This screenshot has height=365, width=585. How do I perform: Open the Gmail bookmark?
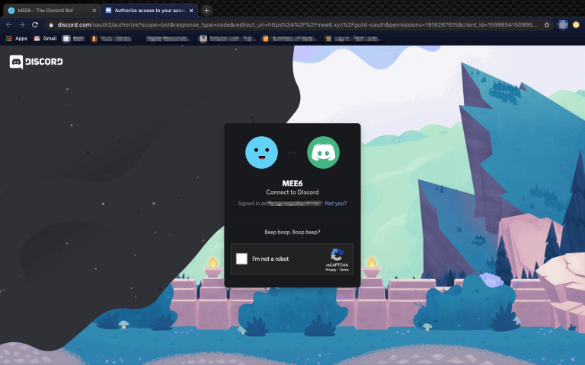pyautogui.click(x=45, y=38)
